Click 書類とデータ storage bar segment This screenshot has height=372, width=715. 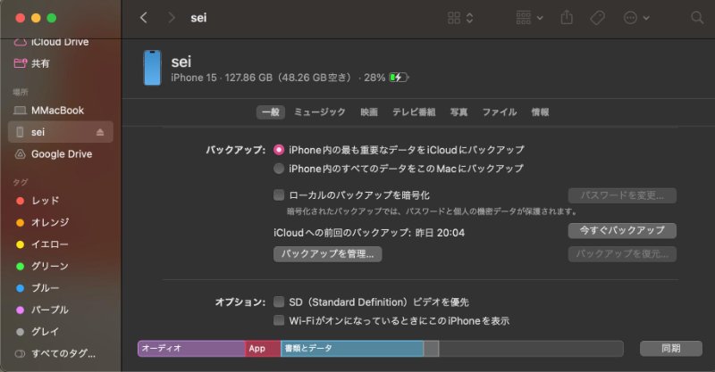coord(352,349)
